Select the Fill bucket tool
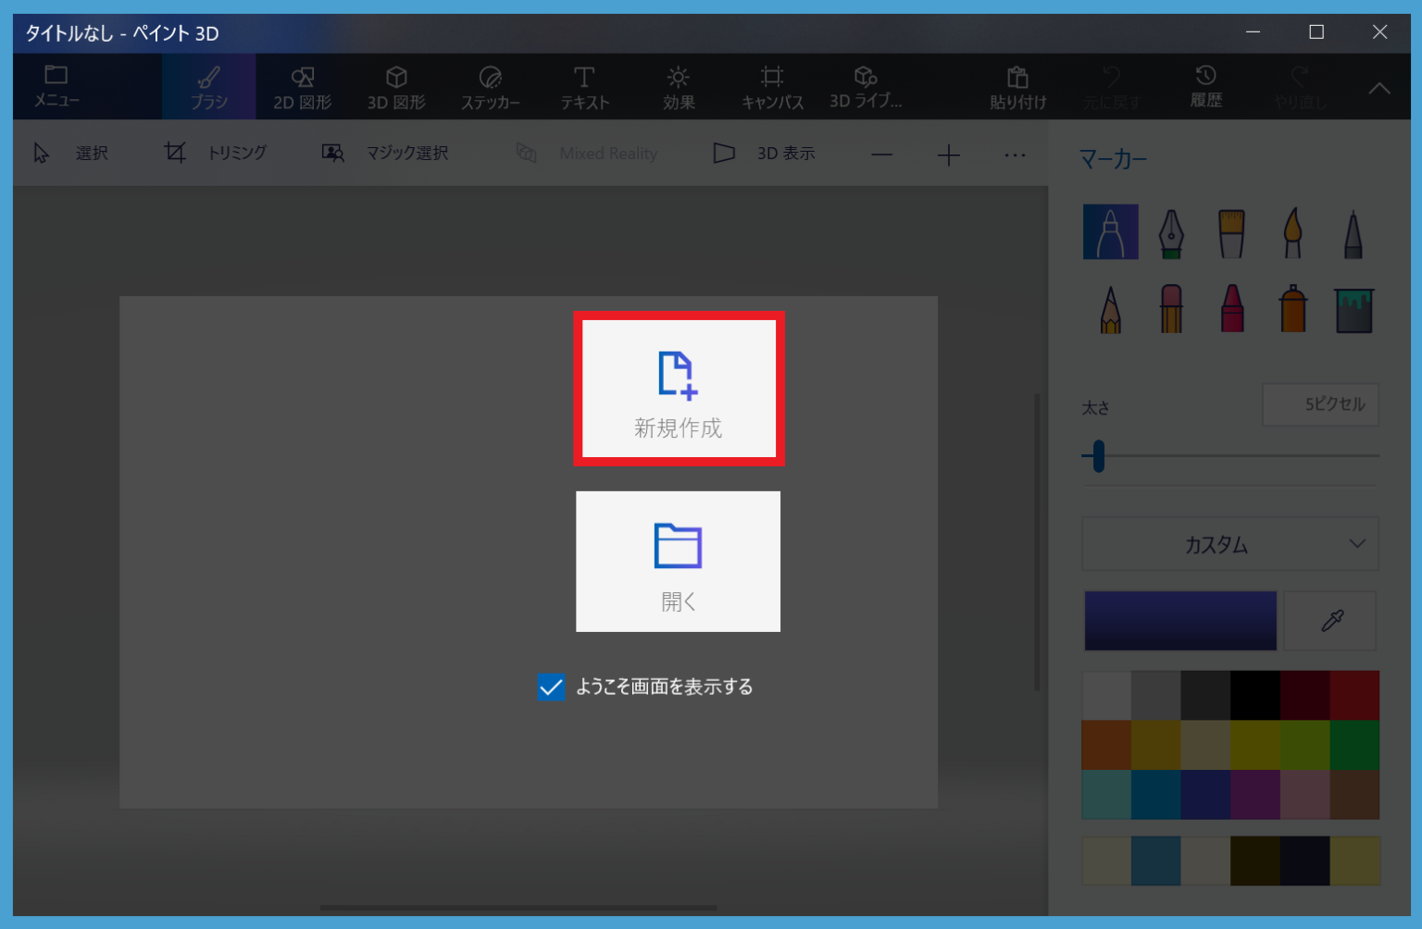Image resolution: width=1422 pixels, height=929 pixels. point(1353,309)
